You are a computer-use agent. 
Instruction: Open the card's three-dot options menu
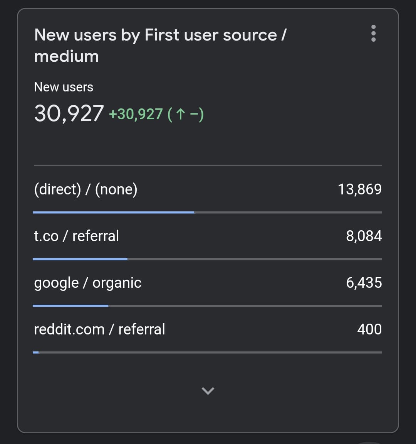point(373,34)
